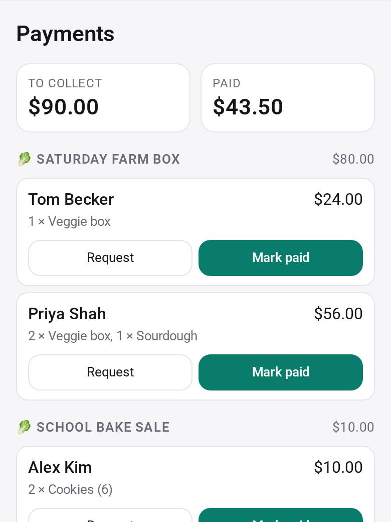Open the To Collect summary card
This screenshot has height=522, width=391.
pos(103,98)
